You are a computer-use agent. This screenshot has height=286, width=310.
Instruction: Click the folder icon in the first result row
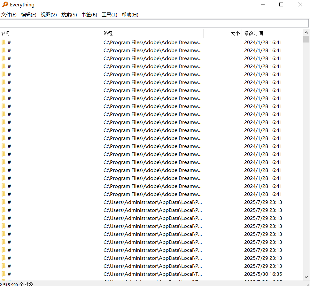(4, 42)
